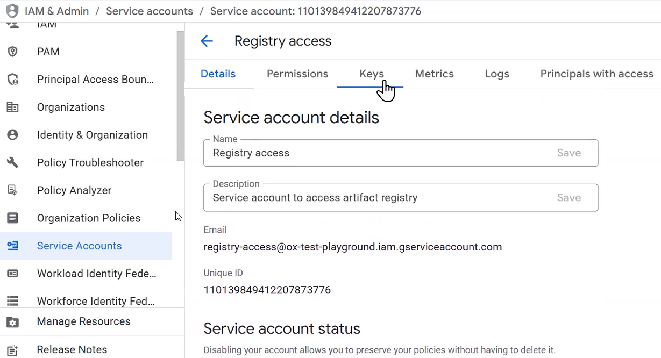Open the Metrics tab
The height and width of the screenshot is (358, 661).
click(x=434, y=74)
